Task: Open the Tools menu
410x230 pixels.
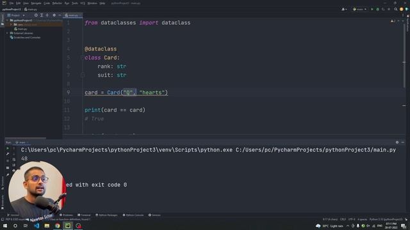Action: point(75,3)
